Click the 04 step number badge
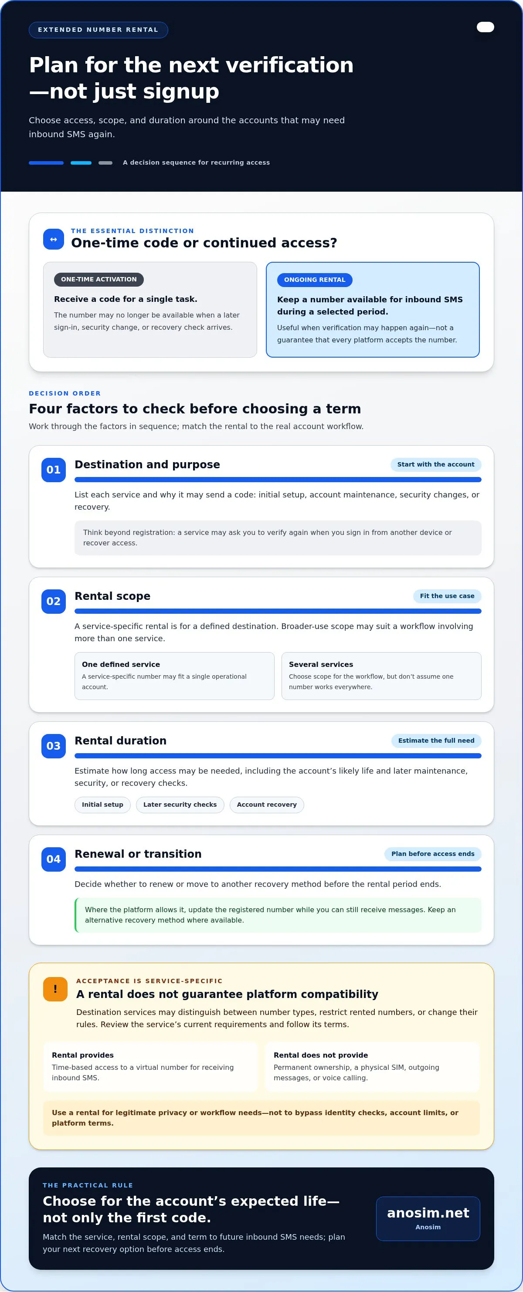 coord(54,859)
